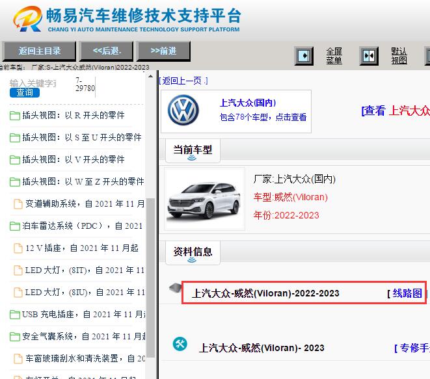The height and width of the screenshot is (379, 430).
Task: Open folder 插头视图：以 W 至 Z 开头的零件
Action: (x=83, y=181)
